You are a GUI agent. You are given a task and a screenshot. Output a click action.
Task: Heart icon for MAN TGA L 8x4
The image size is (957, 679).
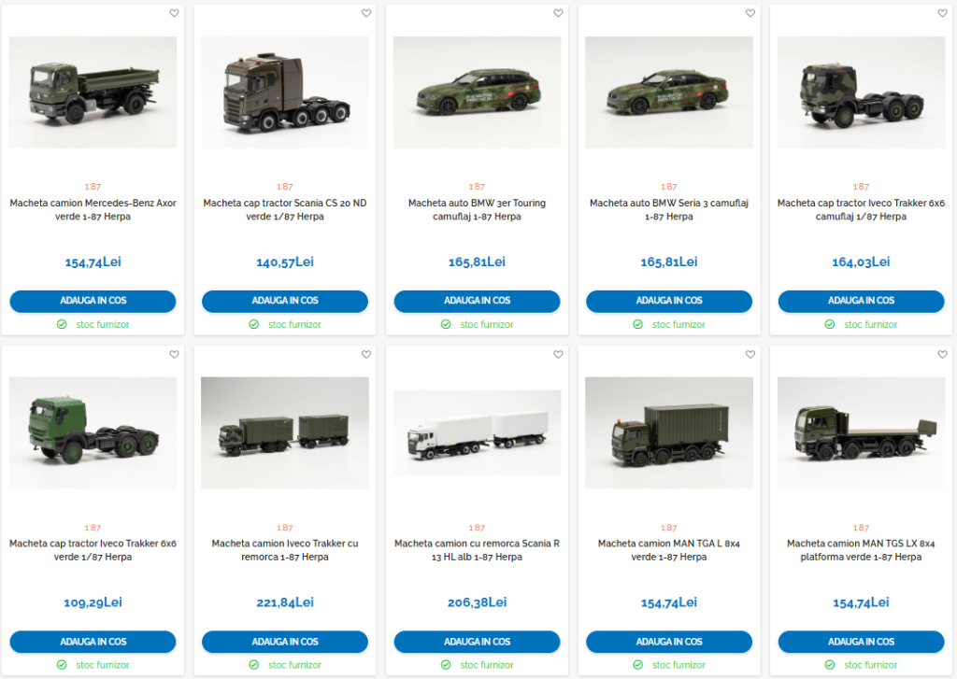click(x=750, y=354)
